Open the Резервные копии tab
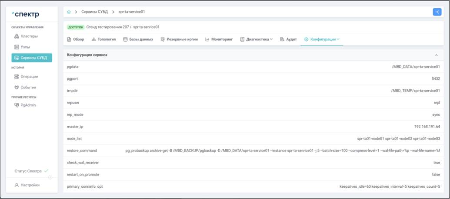The image size is (450, 199). [179, 39]
